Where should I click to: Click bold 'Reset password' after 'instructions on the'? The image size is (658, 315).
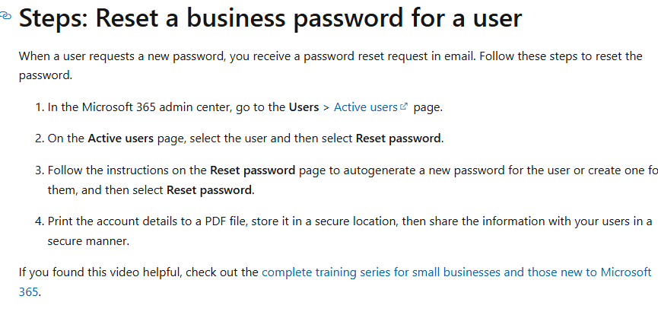tap(253, 170)
